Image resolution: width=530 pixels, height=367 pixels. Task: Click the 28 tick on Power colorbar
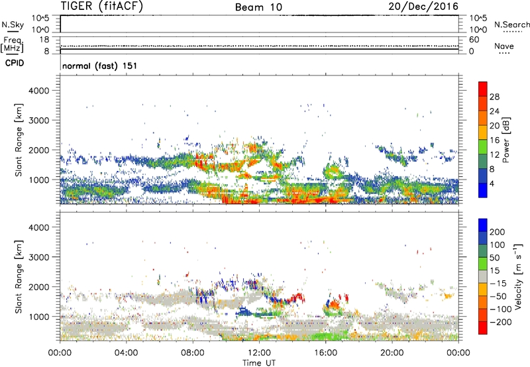tap(494, 97)
